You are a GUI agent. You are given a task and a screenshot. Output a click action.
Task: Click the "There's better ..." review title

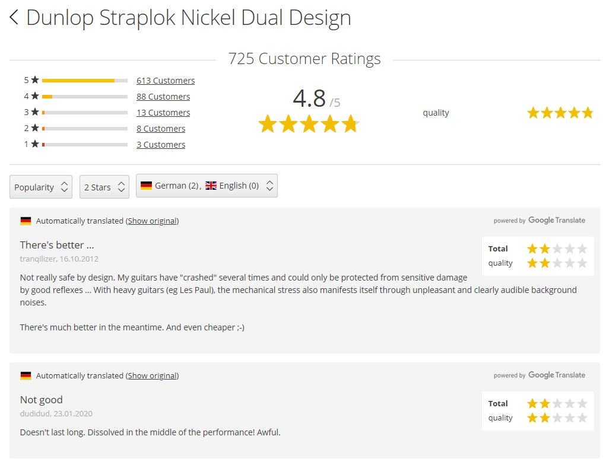point(57,245)
